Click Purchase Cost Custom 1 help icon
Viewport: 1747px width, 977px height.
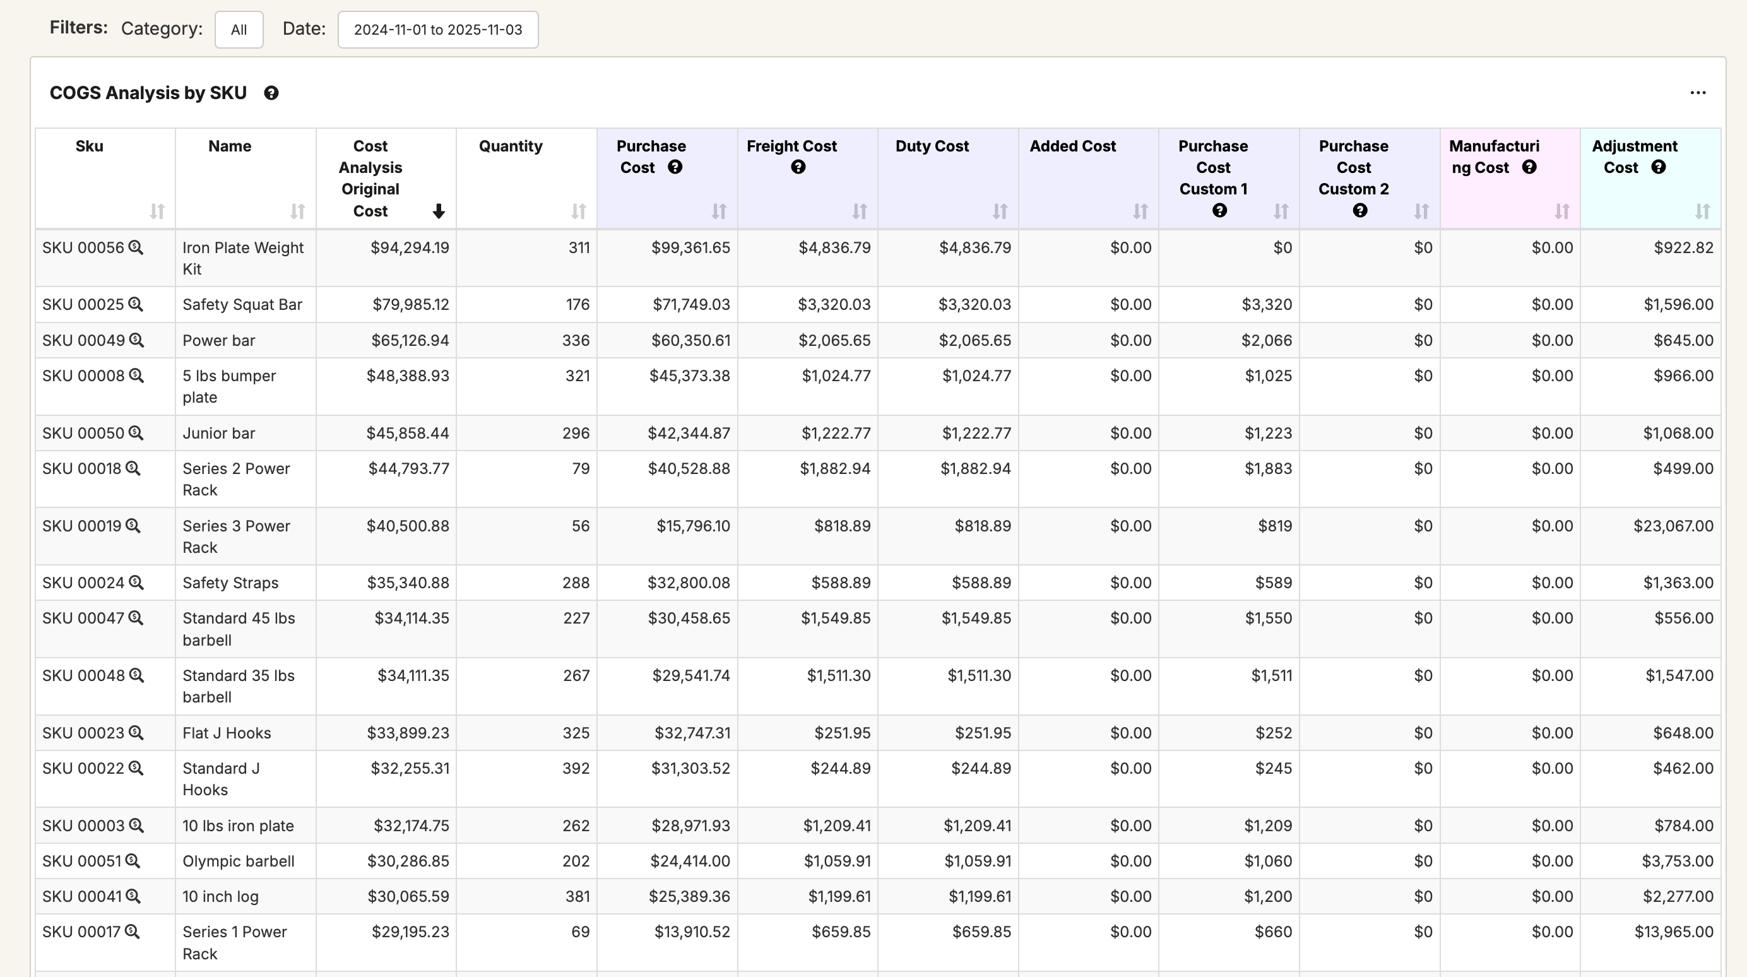[x=1219, y=211]
